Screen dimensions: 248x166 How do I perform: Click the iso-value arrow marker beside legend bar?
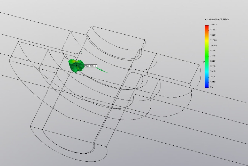tap(203, 62)
